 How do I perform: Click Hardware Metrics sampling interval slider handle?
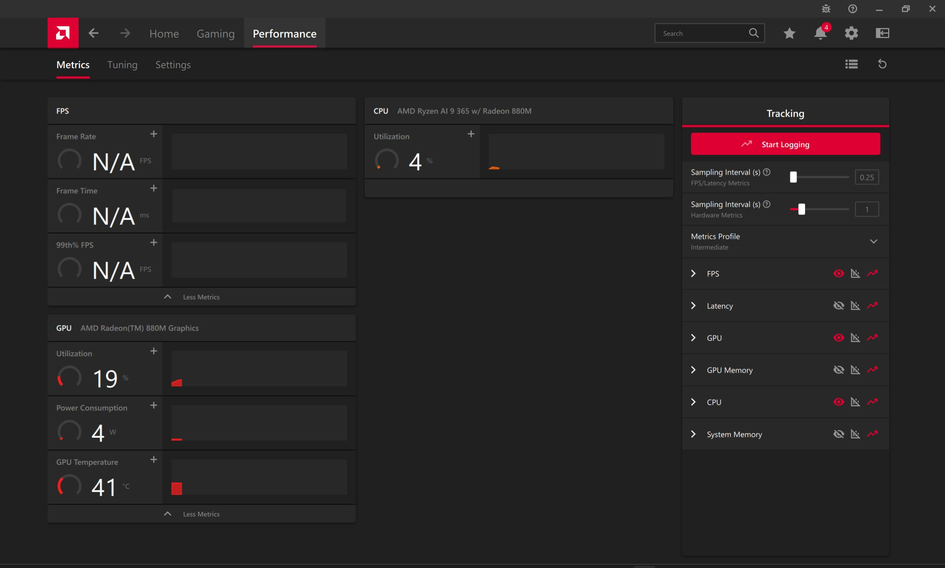coord(801,209)
